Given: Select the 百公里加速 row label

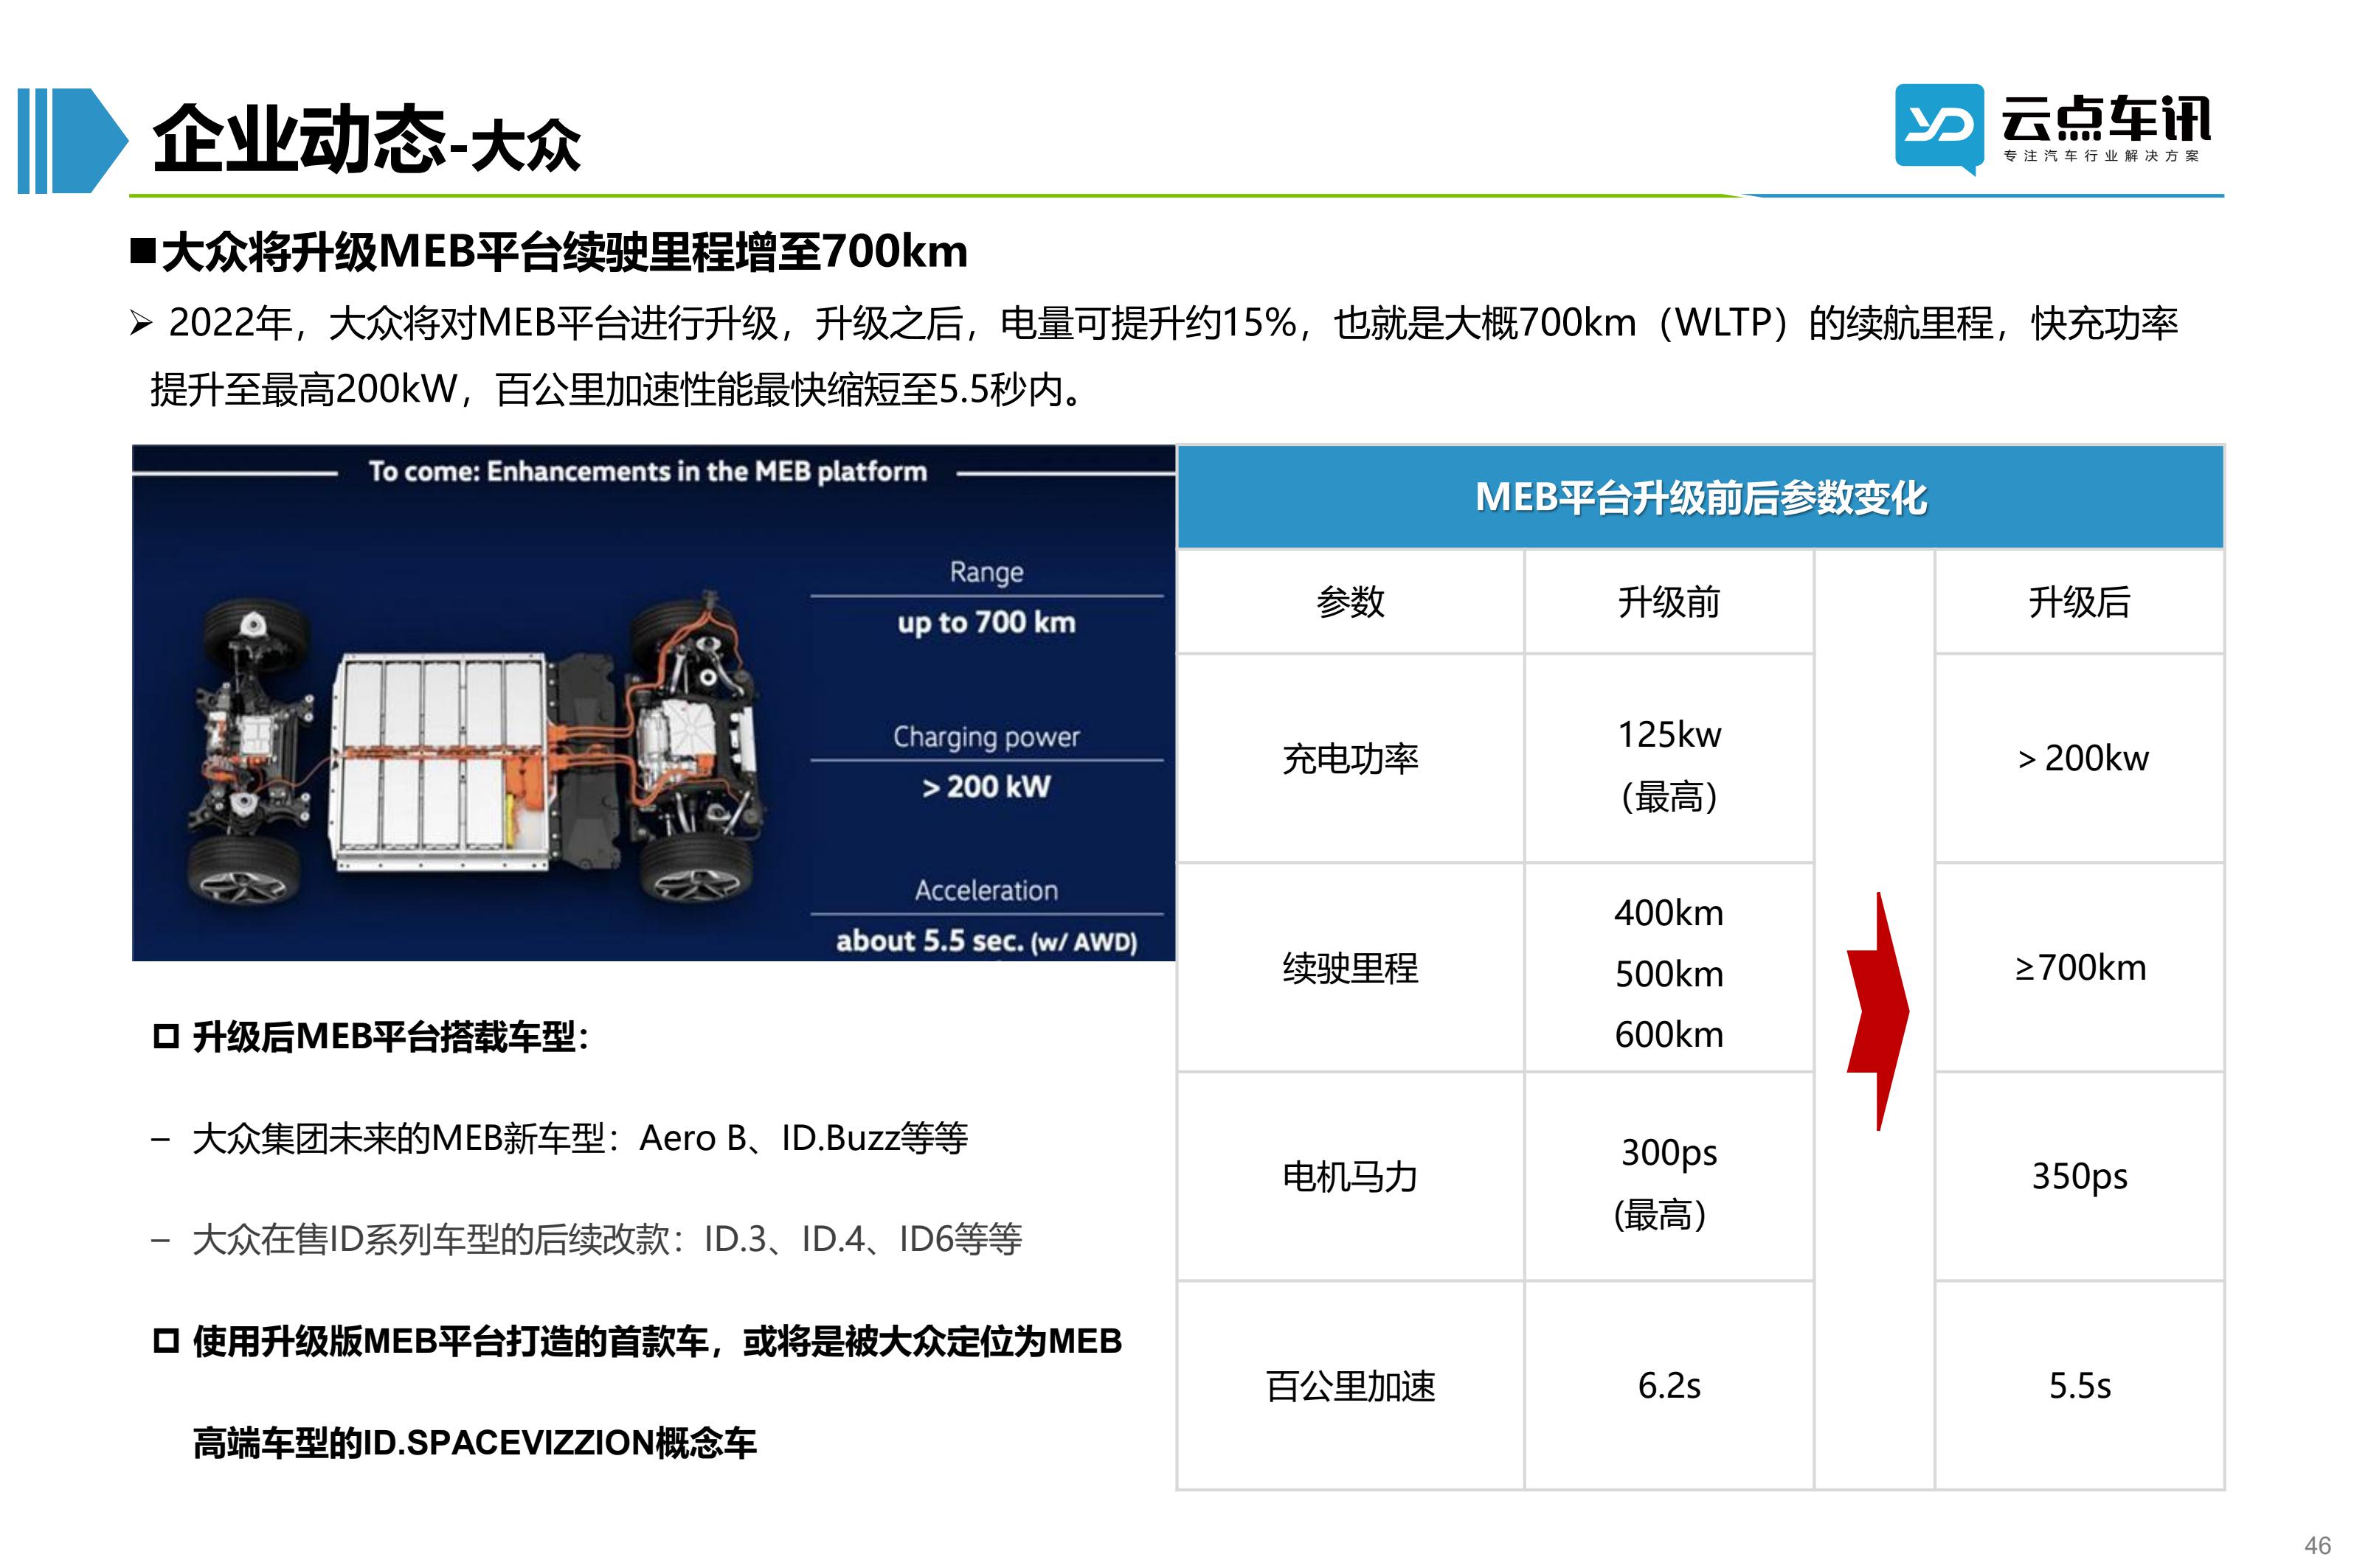Looking at the screenshot, I should pos(1349,1386).
